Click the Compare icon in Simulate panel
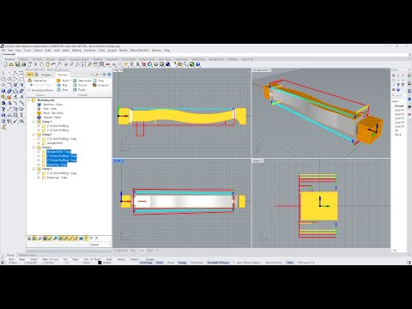 coord(94,85)
